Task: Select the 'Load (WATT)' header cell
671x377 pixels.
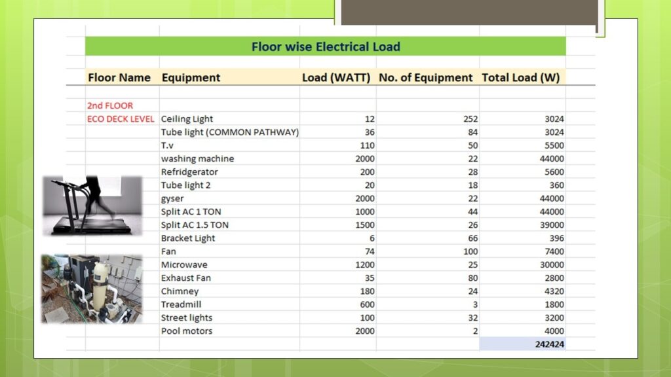Action: [337, 77]
